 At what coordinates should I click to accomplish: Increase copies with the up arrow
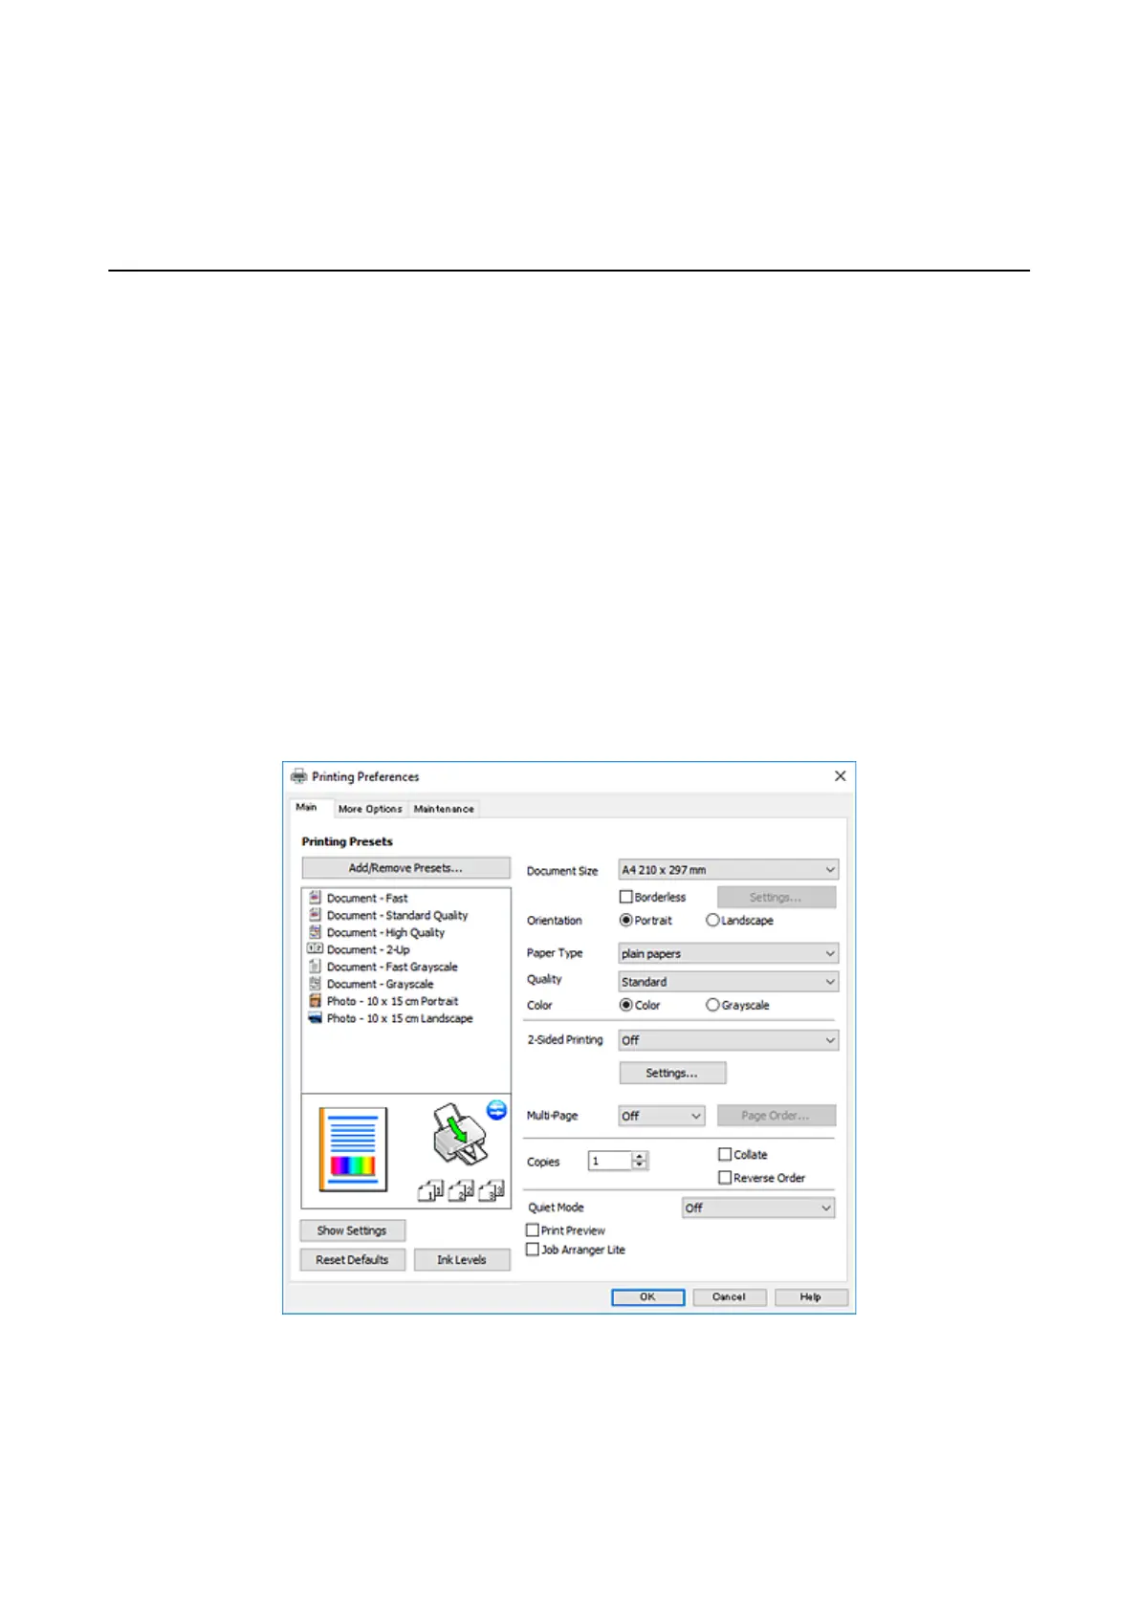tap(641, 1157)
